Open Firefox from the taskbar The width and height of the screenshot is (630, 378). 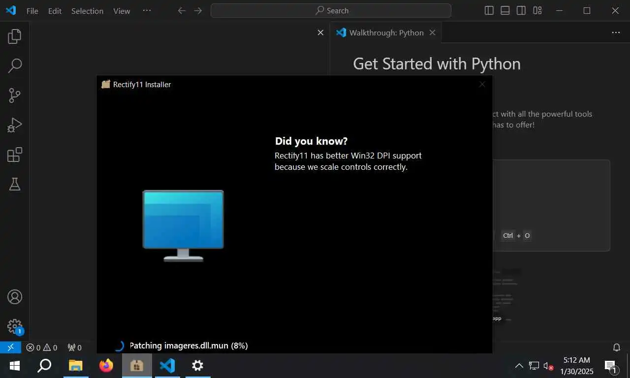click(x=106, y=366)
